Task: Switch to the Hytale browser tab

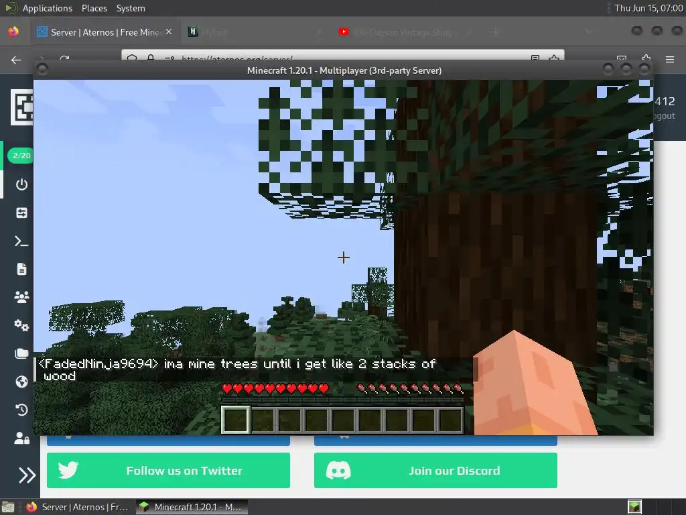Action: (x=254, y=32)
